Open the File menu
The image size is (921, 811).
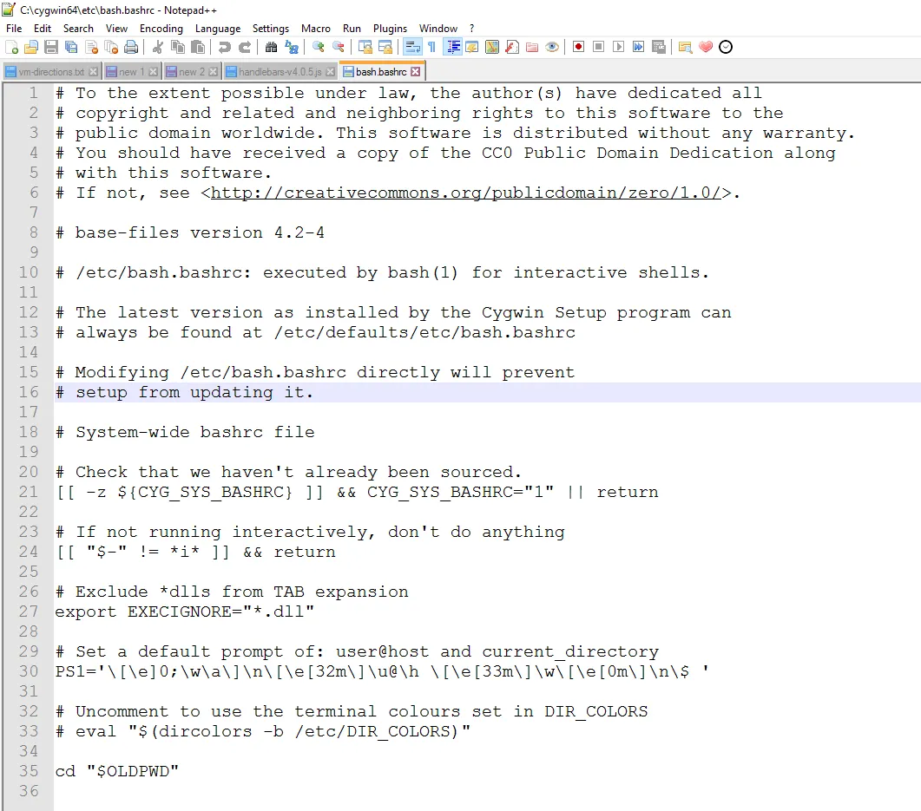tap(14, 28)
